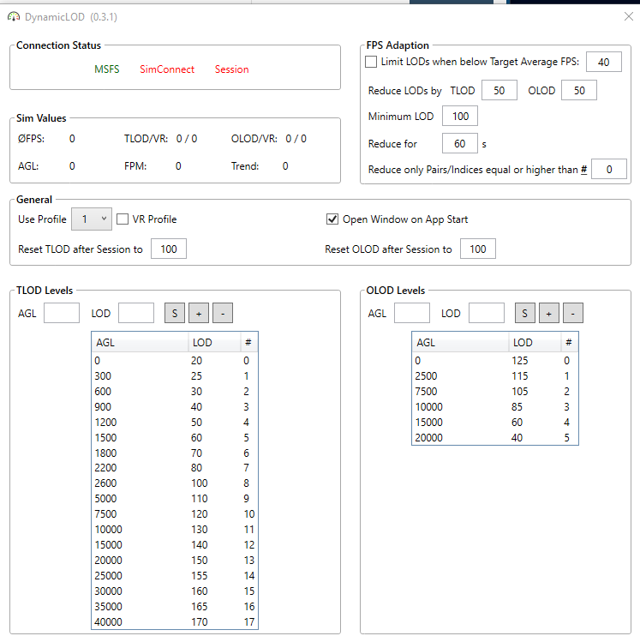Click the Target Average FPS field showing 40

coord(603,62)
